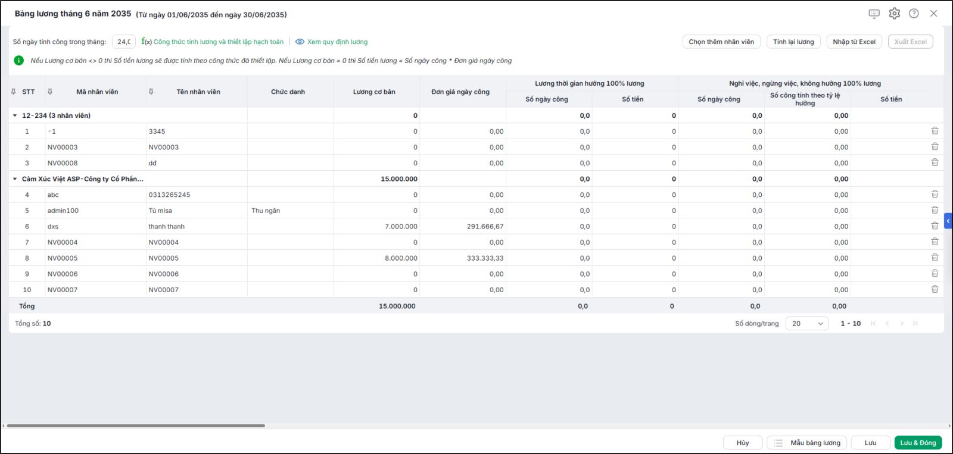
Task: Toggle pin on Tên nhân viên column
Action: (x=151, y=92)
